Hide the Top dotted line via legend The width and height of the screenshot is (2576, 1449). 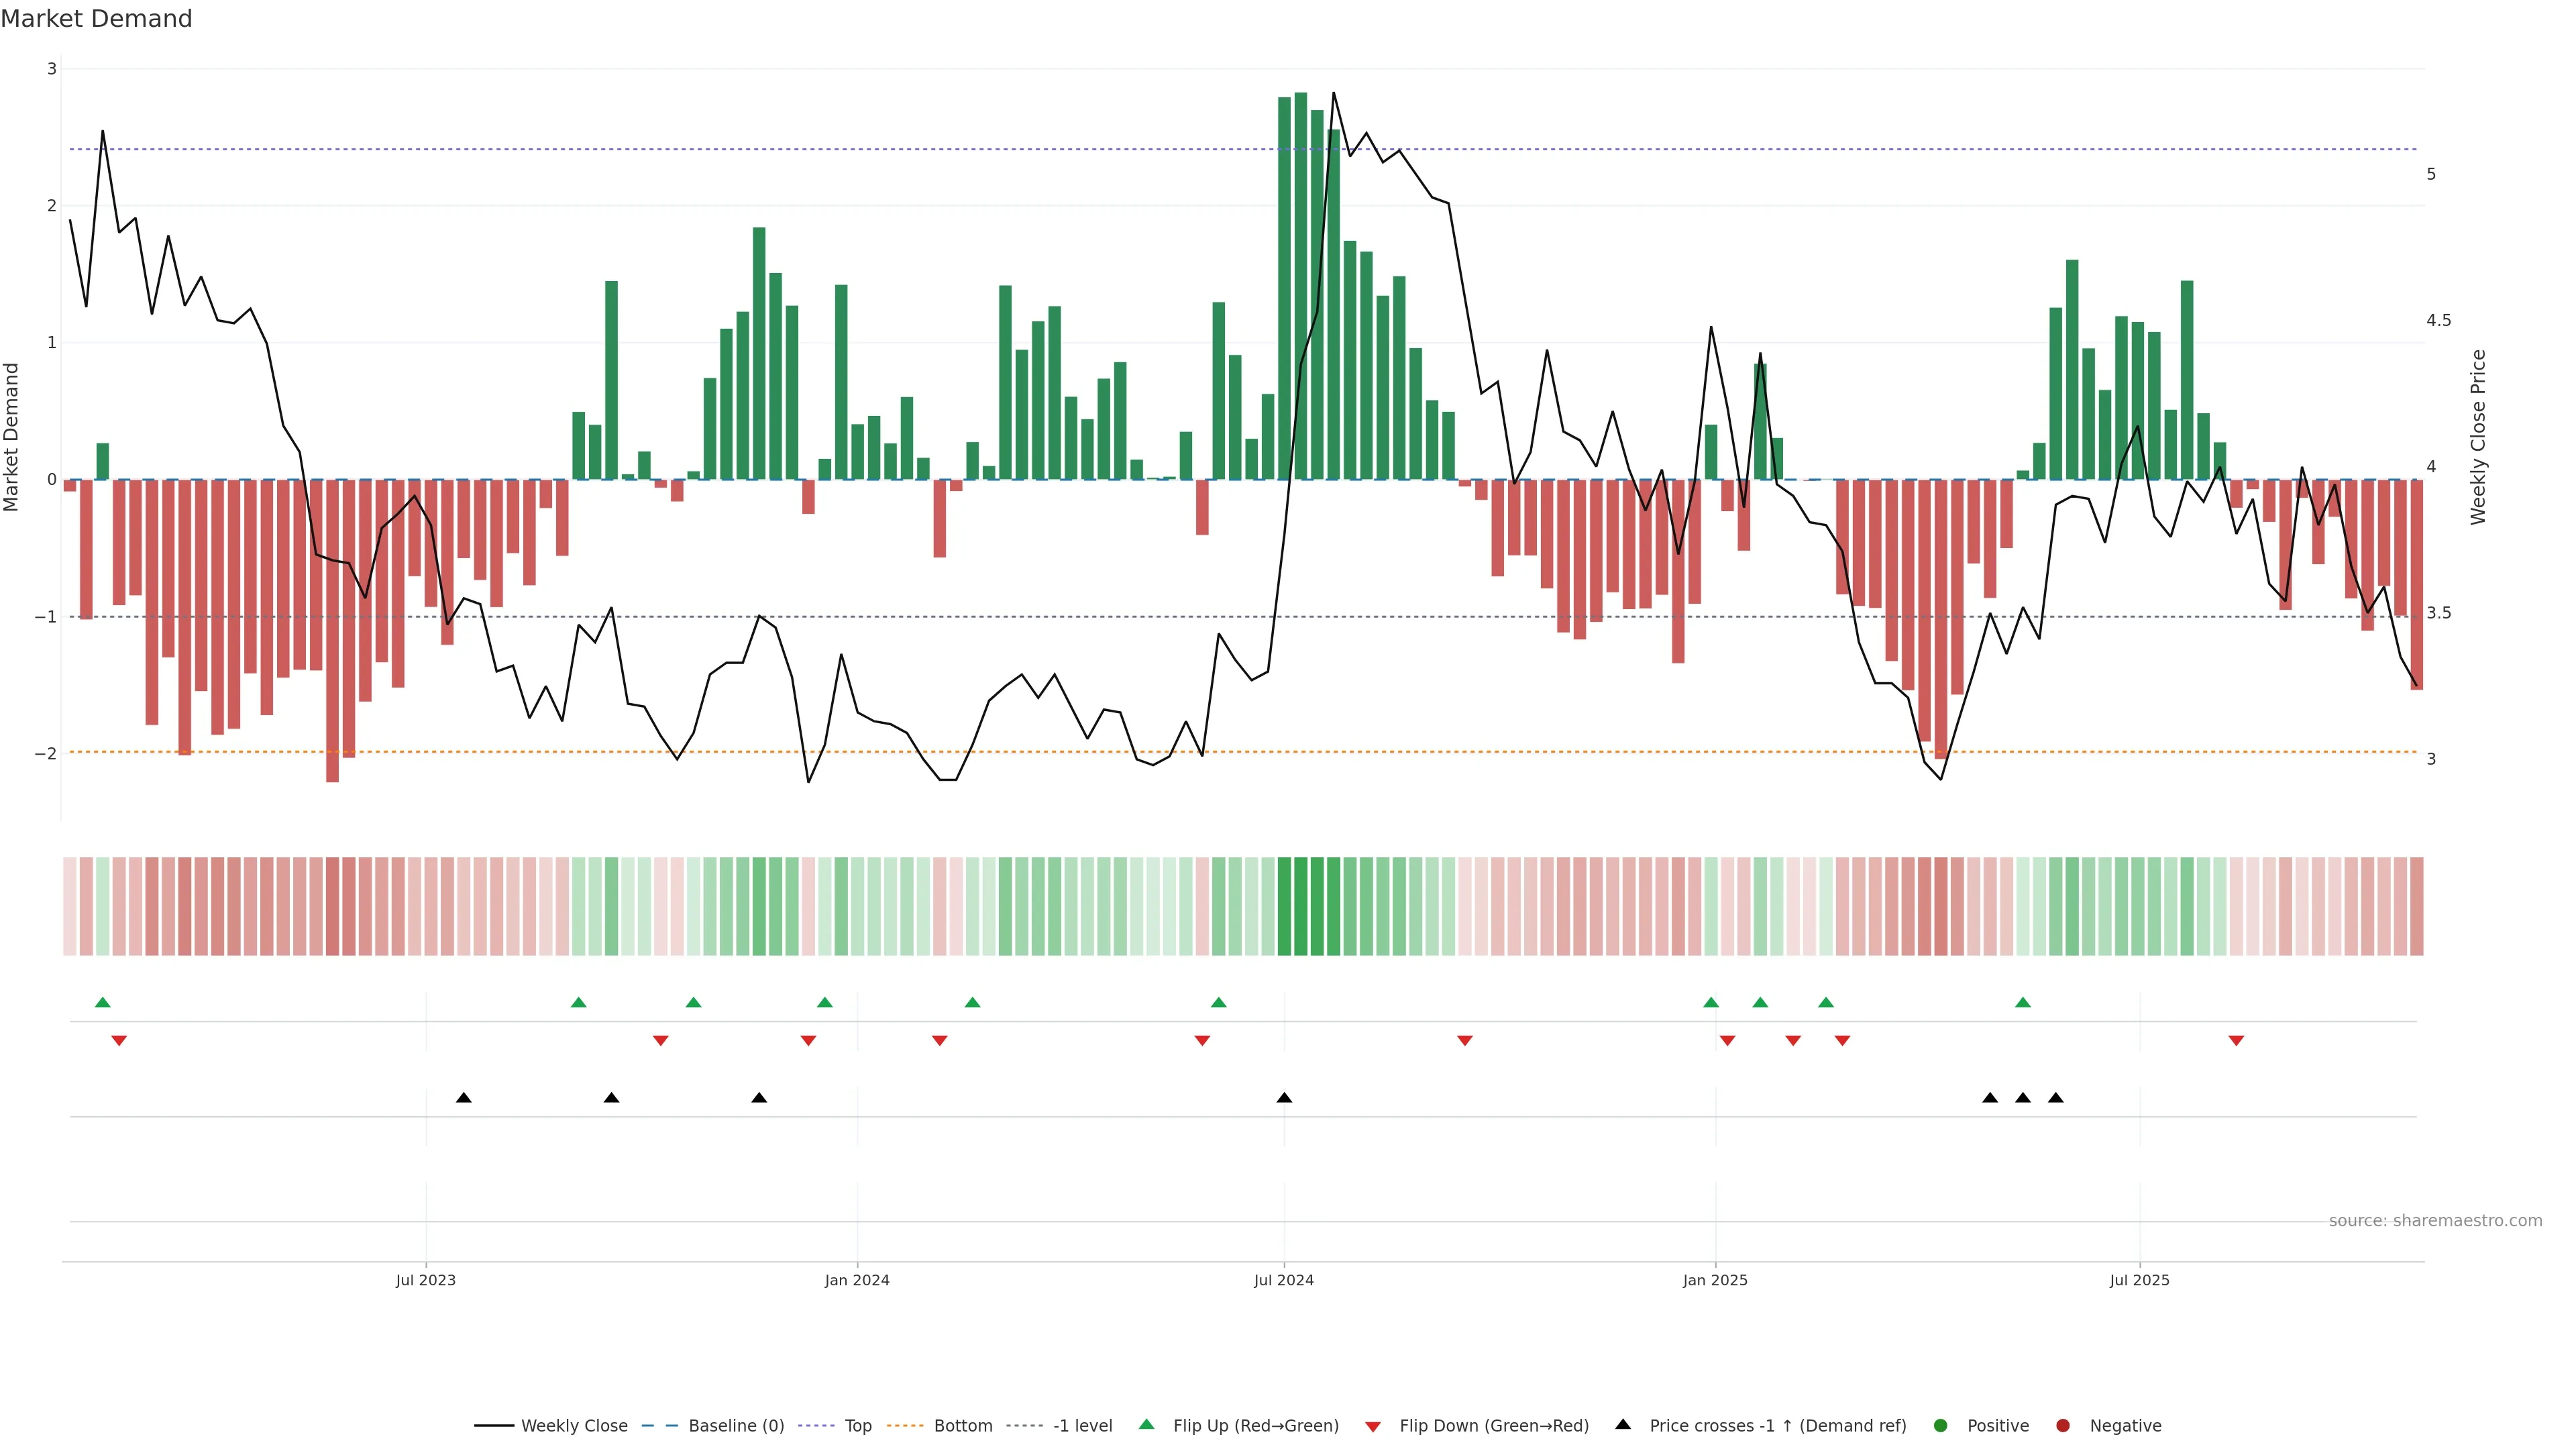click(x=857, y=1426)
